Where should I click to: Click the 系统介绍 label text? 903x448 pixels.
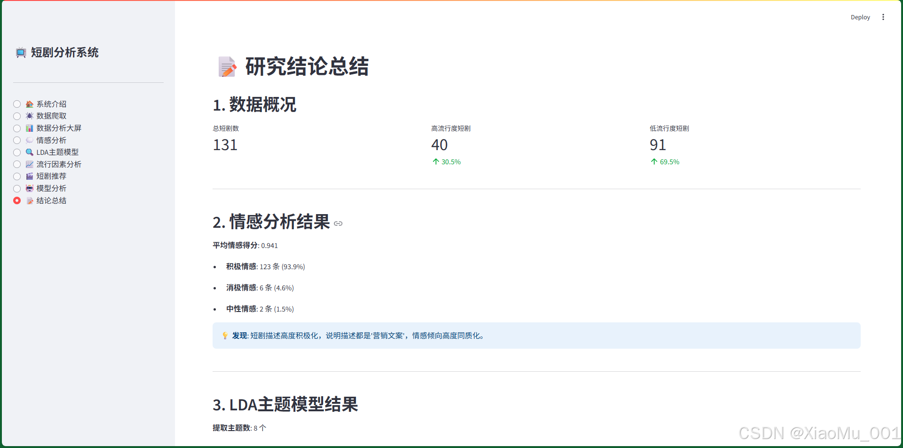[52, 104]
